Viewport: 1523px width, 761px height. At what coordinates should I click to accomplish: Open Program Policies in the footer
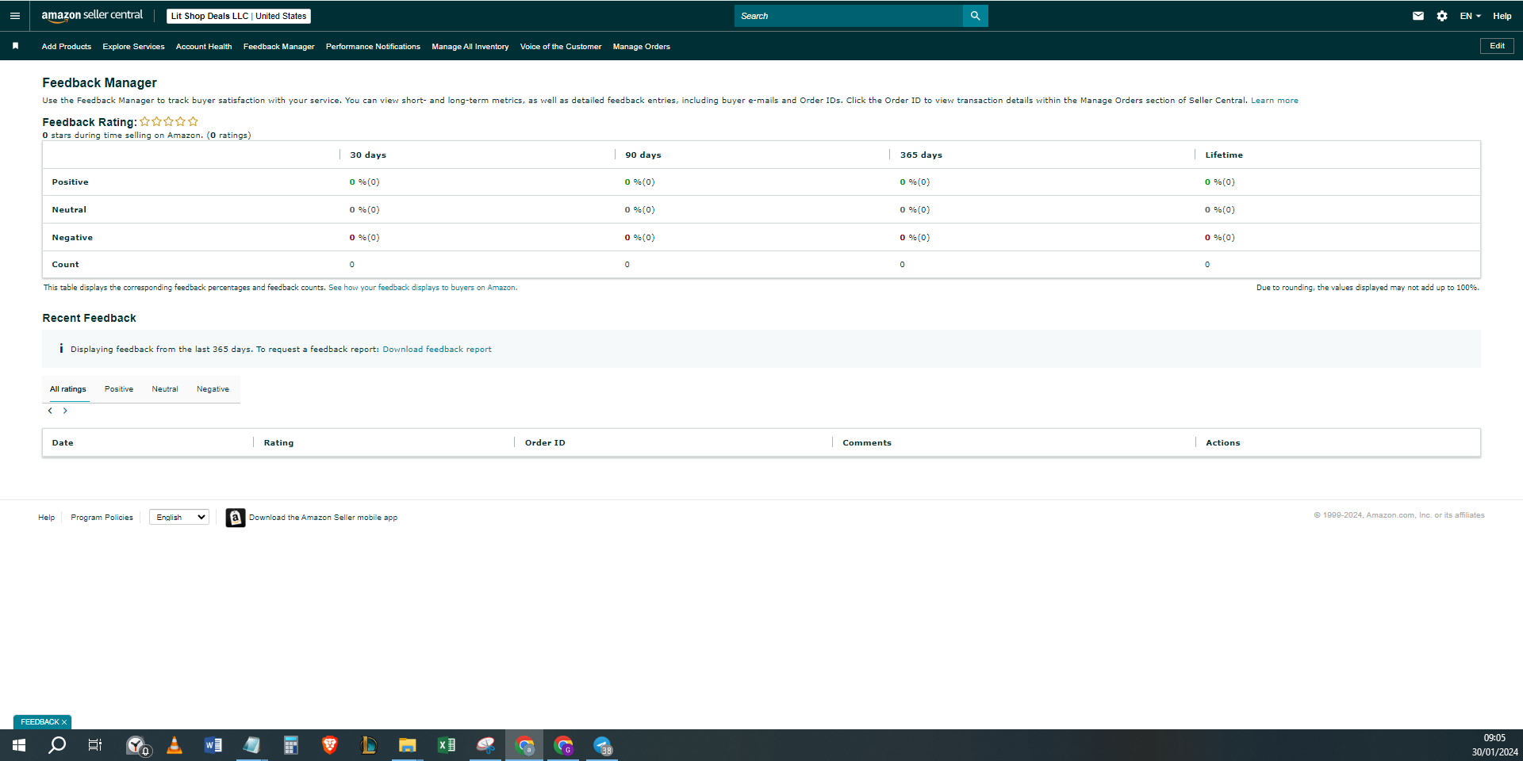(102, 518)
